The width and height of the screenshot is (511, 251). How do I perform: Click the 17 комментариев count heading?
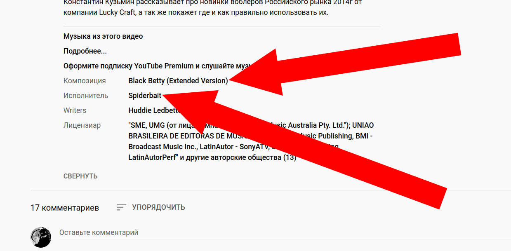65,208
